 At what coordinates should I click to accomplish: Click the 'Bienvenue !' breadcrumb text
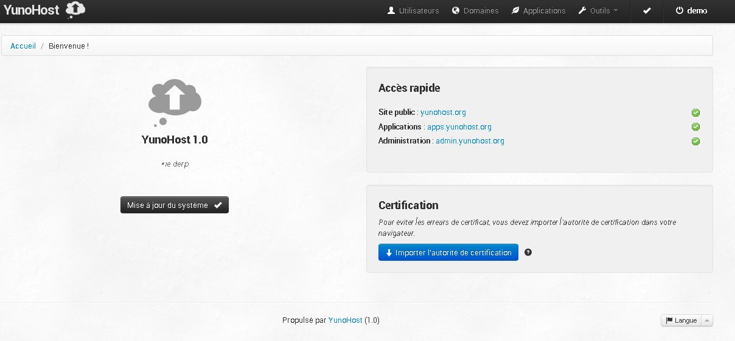tap(69, 46)
